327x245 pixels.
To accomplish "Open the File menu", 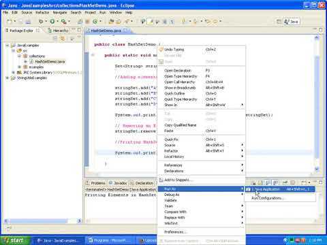I will [5, 12].
